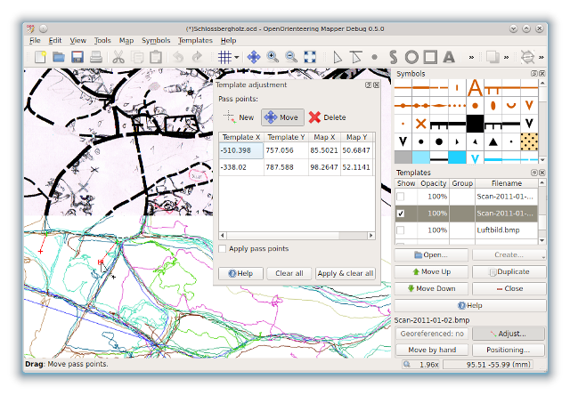Click the New pass point tool

[238, 117]
